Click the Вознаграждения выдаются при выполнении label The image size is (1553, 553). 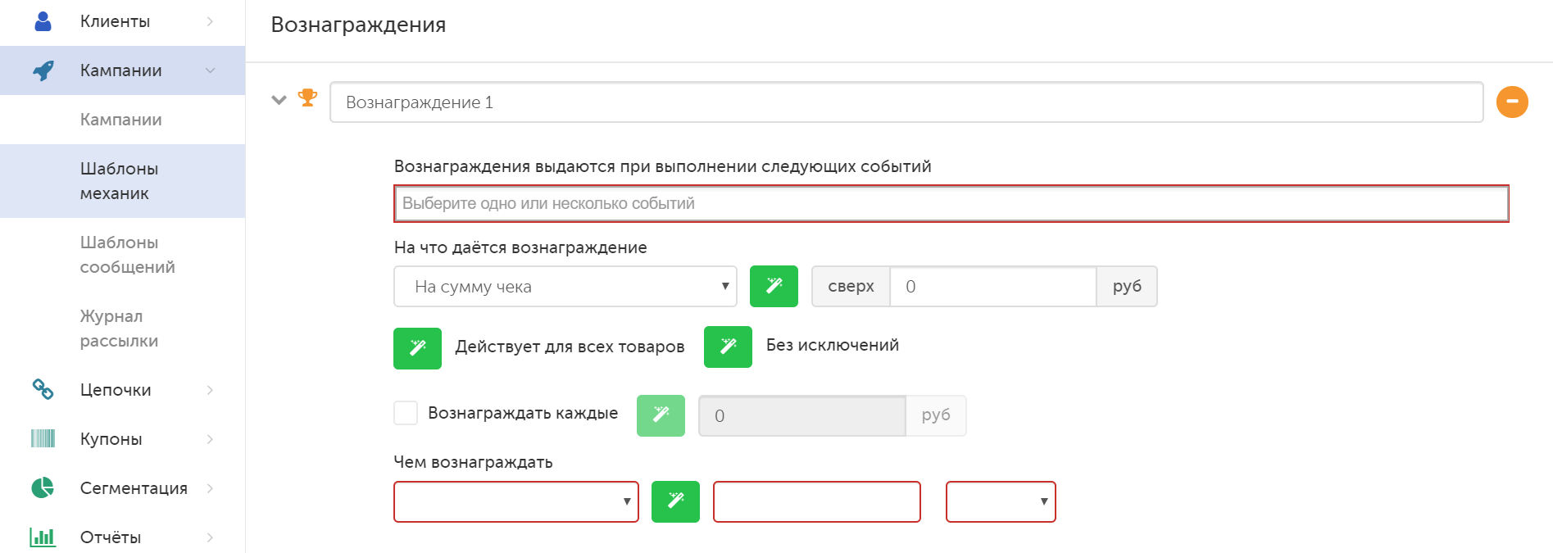662,166
